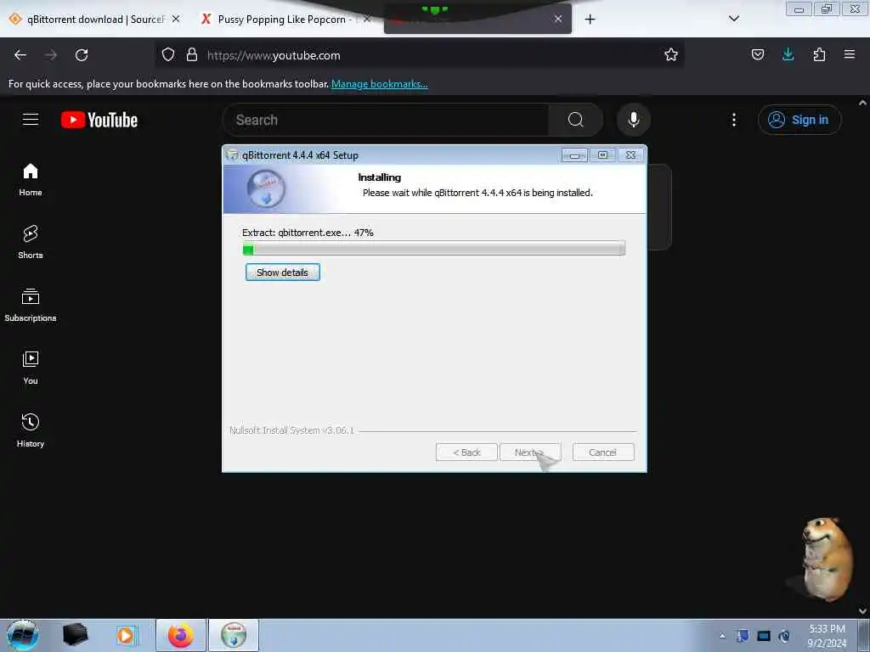Click the Next button in Setup
870x652 pixels.
(530, 452)
